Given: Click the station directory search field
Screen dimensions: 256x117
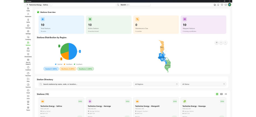Looking at the screenshot, I should (85, 84).
